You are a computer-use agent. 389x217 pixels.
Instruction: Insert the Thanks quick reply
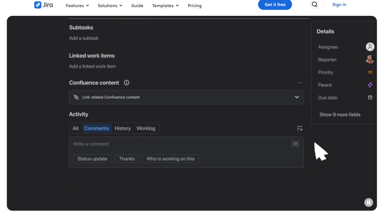127,158
